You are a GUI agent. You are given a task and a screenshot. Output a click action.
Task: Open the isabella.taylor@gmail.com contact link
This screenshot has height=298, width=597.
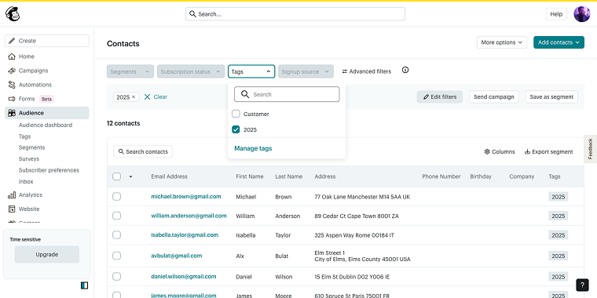coord(185,235)
